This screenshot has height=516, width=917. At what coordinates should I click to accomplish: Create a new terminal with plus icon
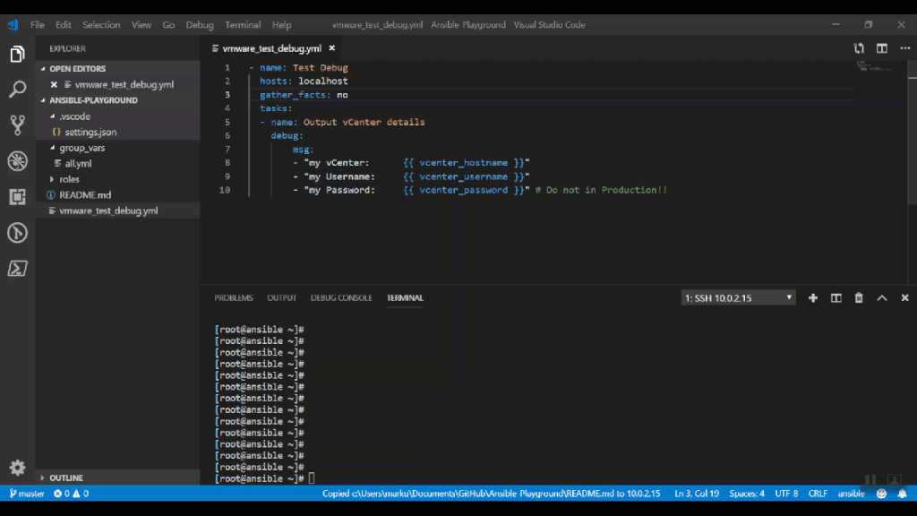point(813,298)
